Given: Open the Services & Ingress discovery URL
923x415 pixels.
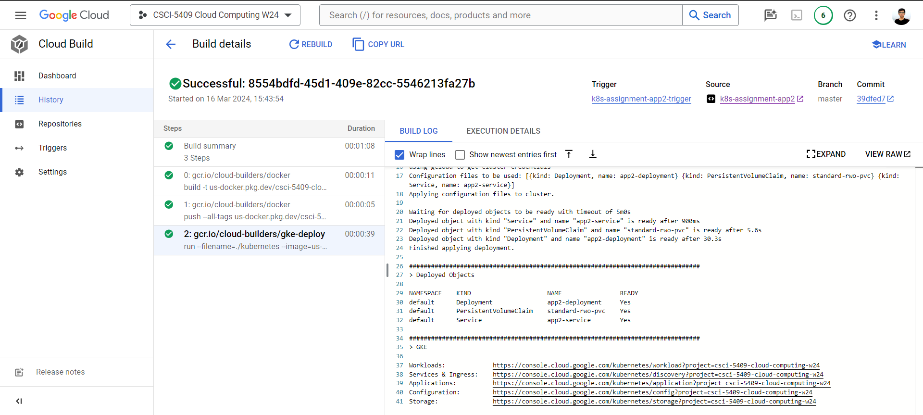Looking at the screenshot, I should [x=658, y=375].
